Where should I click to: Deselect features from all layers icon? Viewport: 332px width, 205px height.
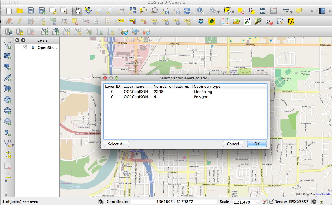(241, 11)
